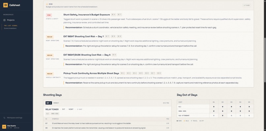Open Workspace settings
The height and width of the screenshot is (131, 266).
point(15,117)
